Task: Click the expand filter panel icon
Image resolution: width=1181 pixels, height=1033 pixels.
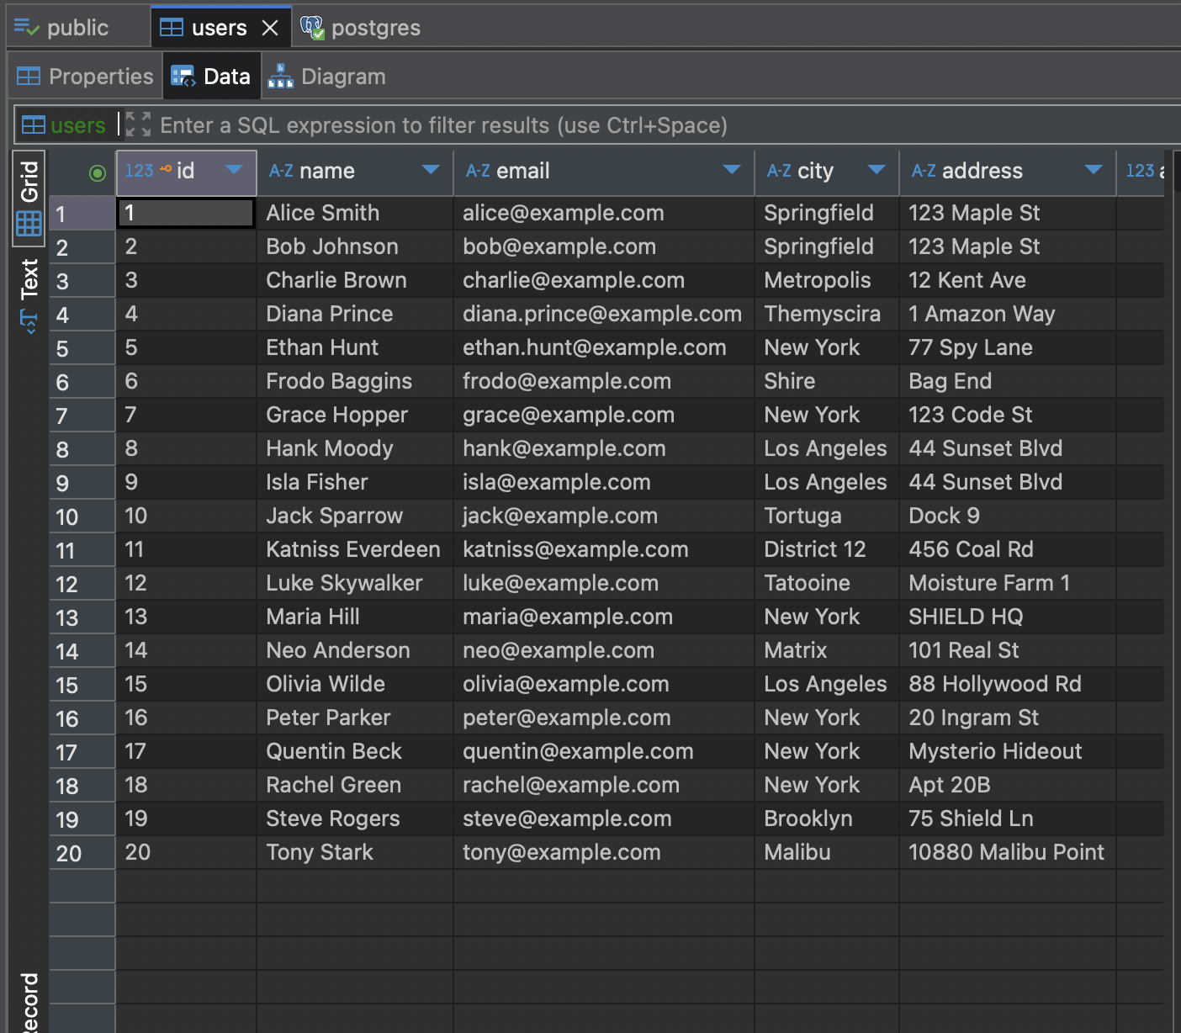Action: pyautogui.click(x=138, y=124)
